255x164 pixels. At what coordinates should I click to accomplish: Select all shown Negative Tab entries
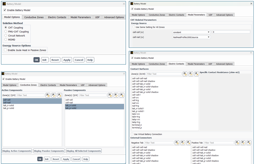tap(183, 143)
